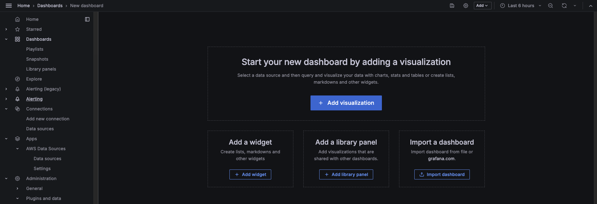Image resolution: width=597 pixels, height=204 pixels.
Task: Click Add widget button
Action: 250,174
